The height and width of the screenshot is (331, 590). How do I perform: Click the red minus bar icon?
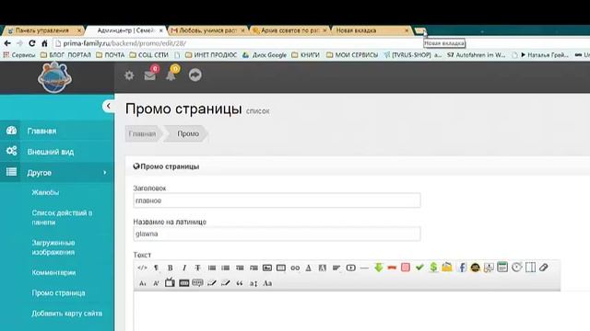[392, 268]
